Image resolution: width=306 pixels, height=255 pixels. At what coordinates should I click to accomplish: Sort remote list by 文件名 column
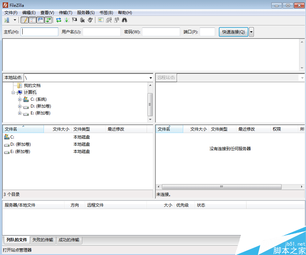[169, 129]
